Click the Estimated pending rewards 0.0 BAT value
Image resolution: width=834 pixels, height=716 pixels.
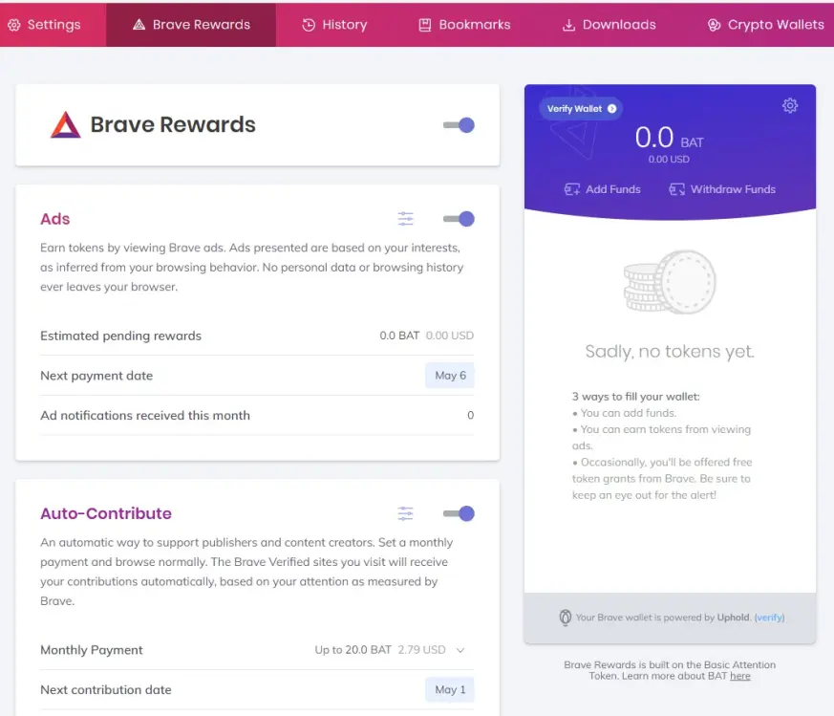point(399,336)
